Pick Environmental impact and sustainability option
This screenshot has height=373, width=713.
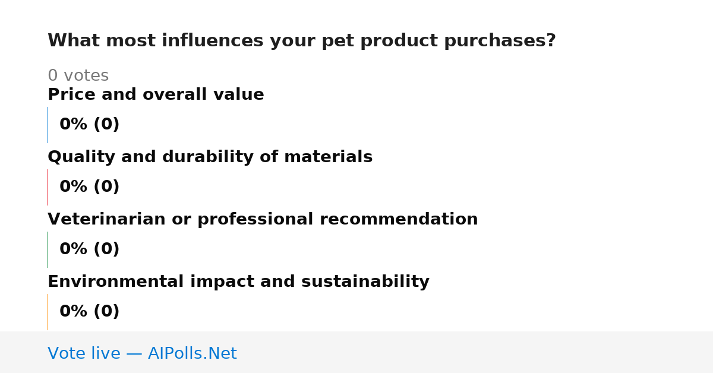(238, 282)
